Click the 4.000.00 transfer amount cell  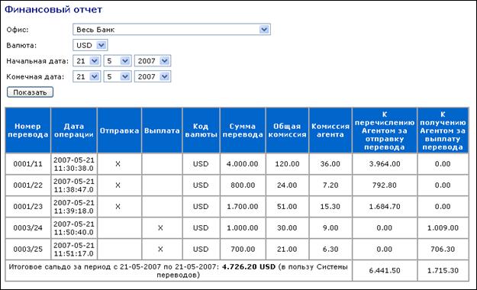tap(243, 164)
